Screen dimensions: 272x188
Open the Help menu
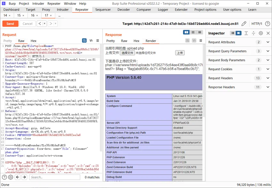click(x=83, y=4)
